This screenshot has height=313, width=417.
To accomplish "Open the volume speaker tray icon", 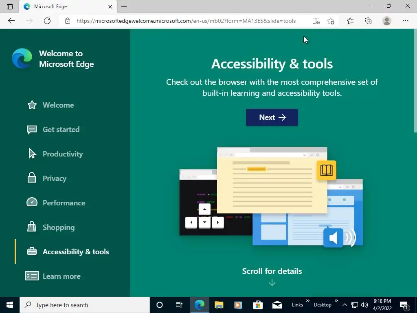I will [x=364, y=305].
